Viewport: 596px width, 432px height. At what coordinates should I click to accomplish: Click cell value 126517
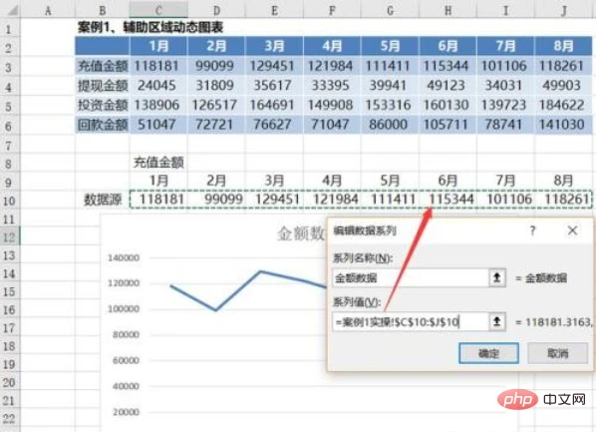214,105
